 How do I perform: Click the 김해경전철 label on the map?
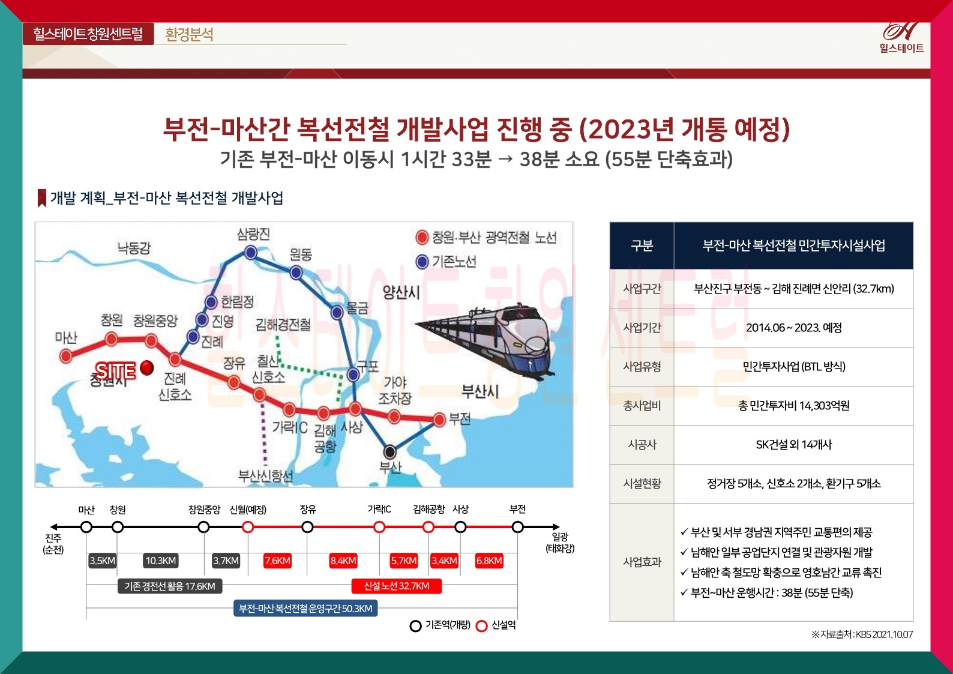[x=283, y=325]
